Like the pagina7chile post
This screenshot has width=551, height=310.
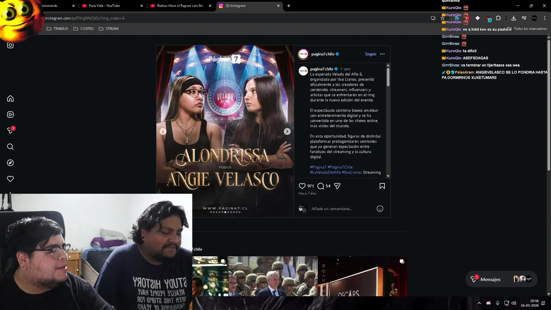point(302,186)
